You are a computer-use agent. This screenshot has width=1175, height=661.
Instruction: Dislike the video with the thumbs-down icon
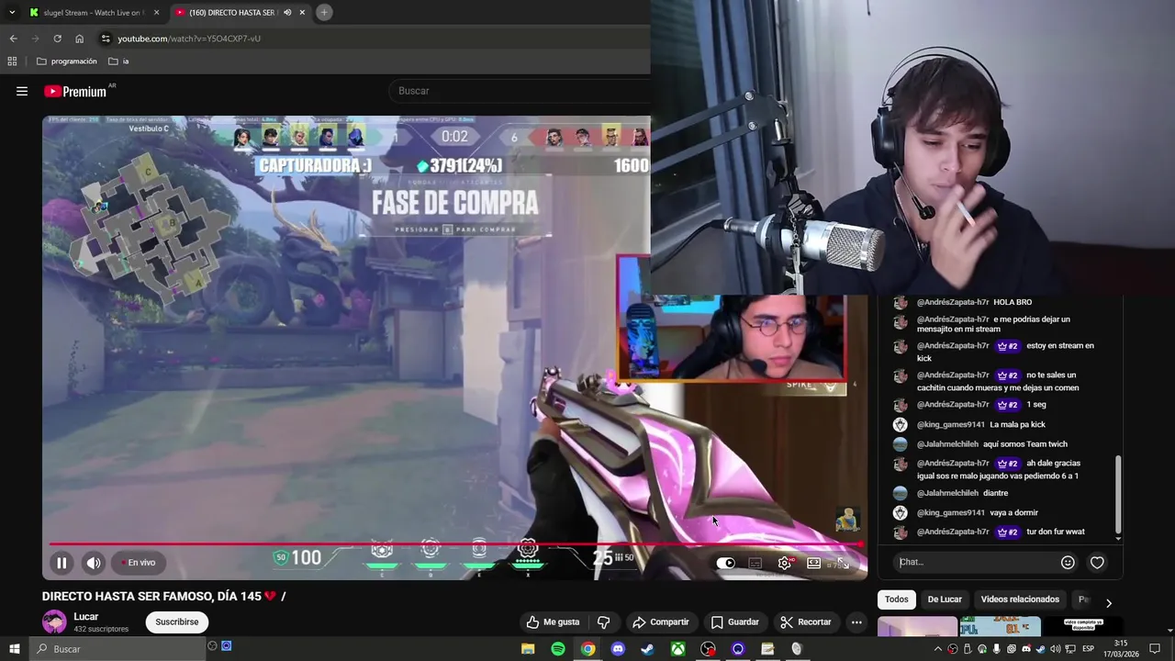(x=603, y=622)
